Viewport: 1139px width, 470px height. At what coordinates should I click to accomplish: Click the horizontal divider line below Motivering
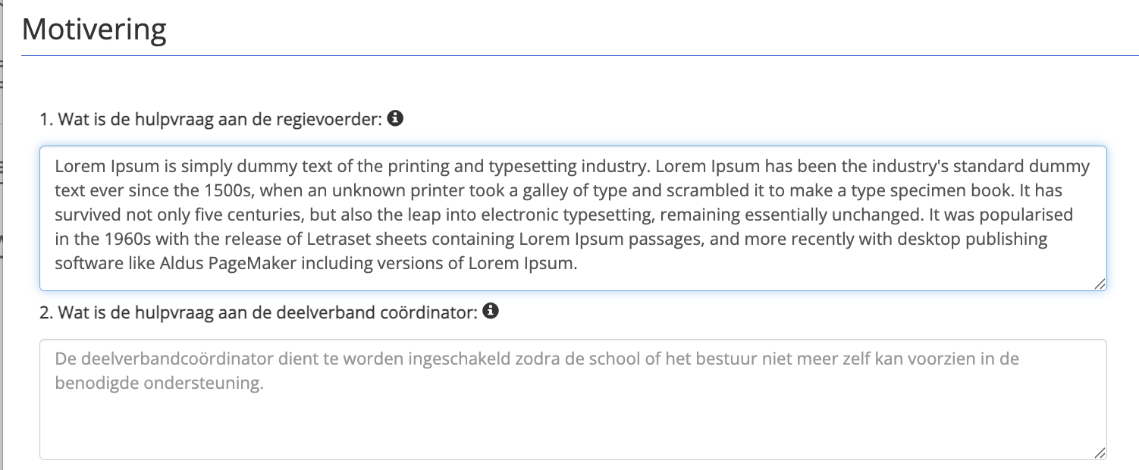coord(576,56)
